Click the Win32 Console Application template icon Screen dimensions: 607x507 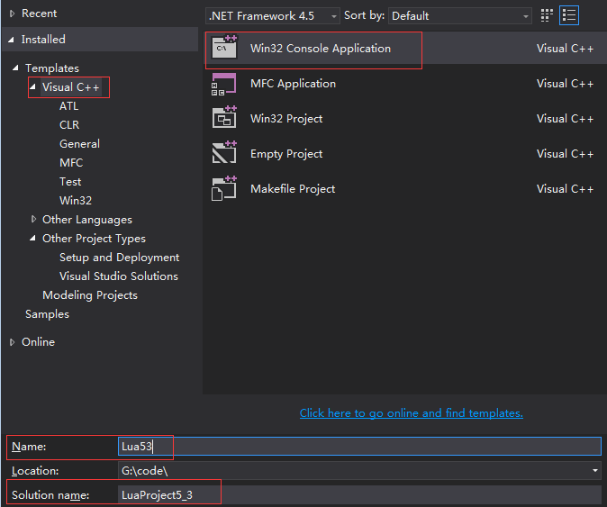[223, 49]
